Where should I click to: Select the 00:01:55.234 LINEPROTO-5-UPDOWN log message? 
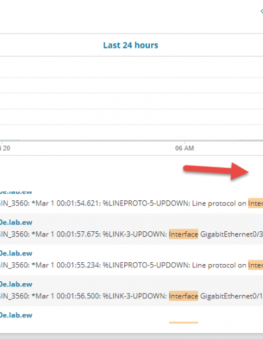pyautogui.click(x=131, y=265)
